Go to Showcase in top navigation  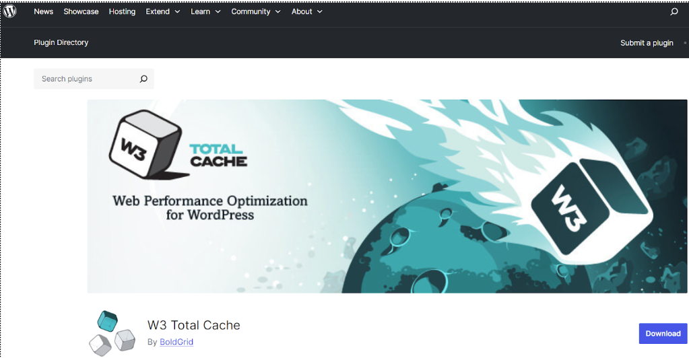[x=81, y=11]
